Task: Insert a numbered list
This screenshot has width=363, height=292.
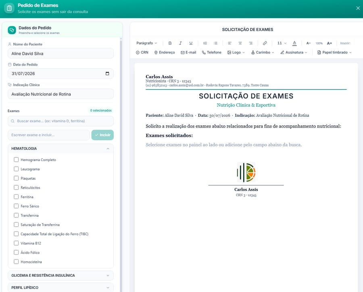Action: point(205,43)
